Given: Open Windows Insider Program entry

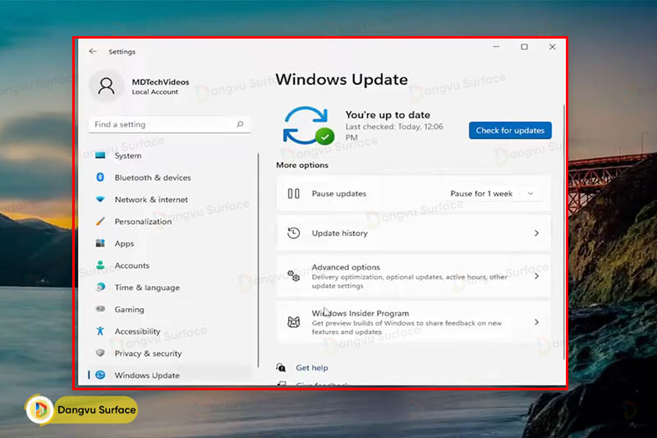Looking at the screenshot, I should click(413, 322).
